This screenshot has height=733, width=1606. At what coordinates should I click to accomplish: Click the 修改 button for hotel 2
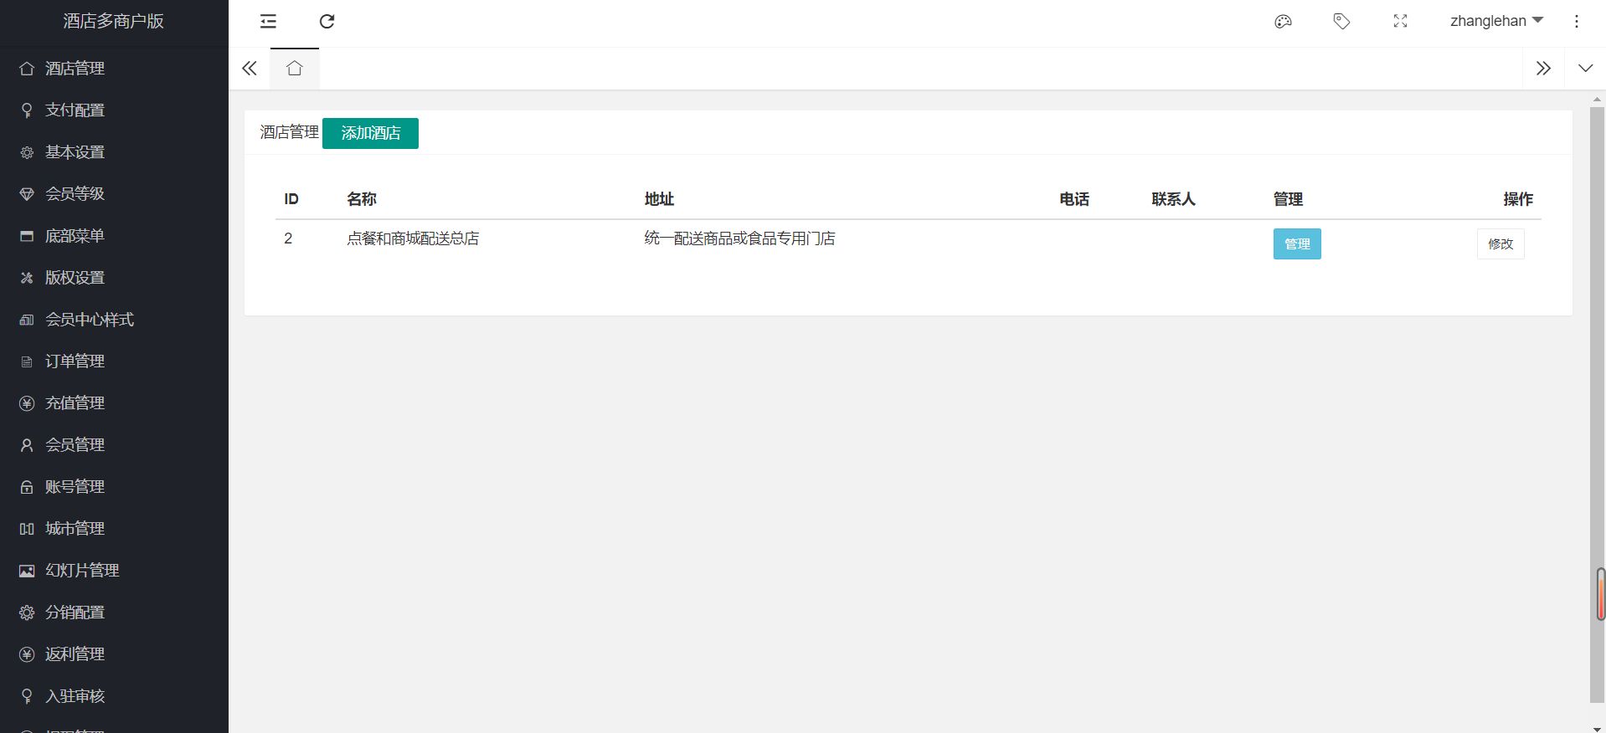(1500, 244)
